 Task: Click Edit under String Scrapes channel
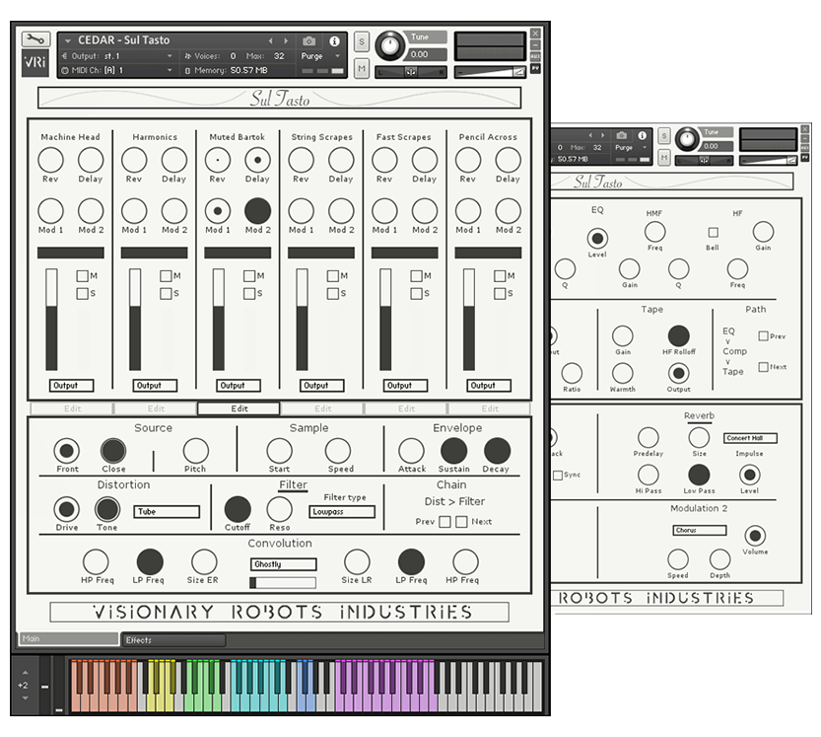(x=322, y=408)
